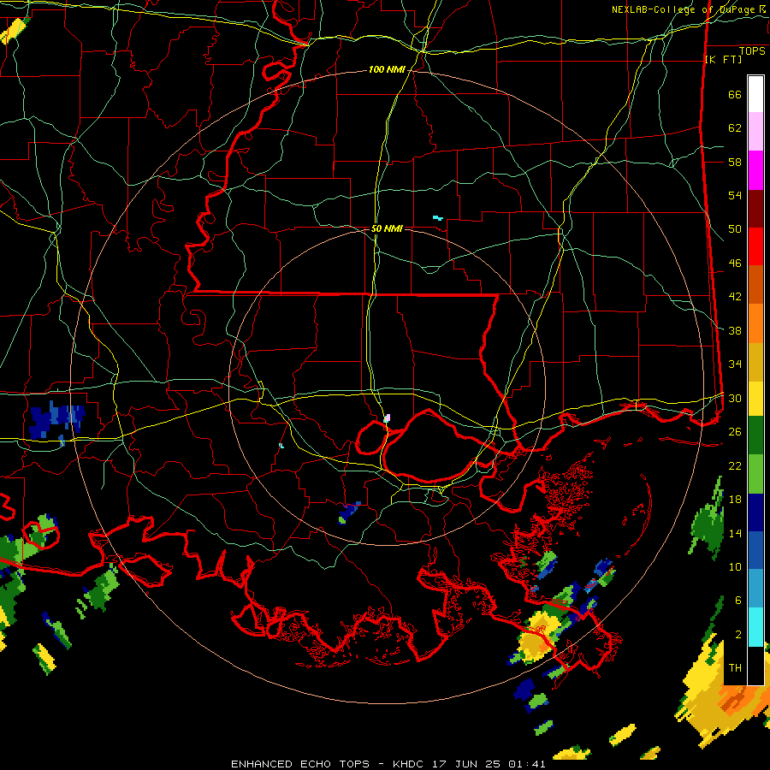
Task: Click the '17 JUN 25' date in caption
Action: click(x=467, y=764)
